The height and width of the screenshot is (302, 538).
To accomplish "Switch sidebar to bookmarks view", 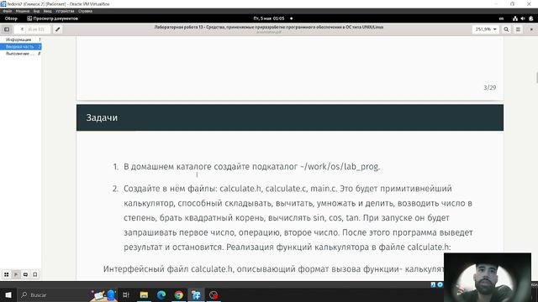I will [x=35, y=274].
